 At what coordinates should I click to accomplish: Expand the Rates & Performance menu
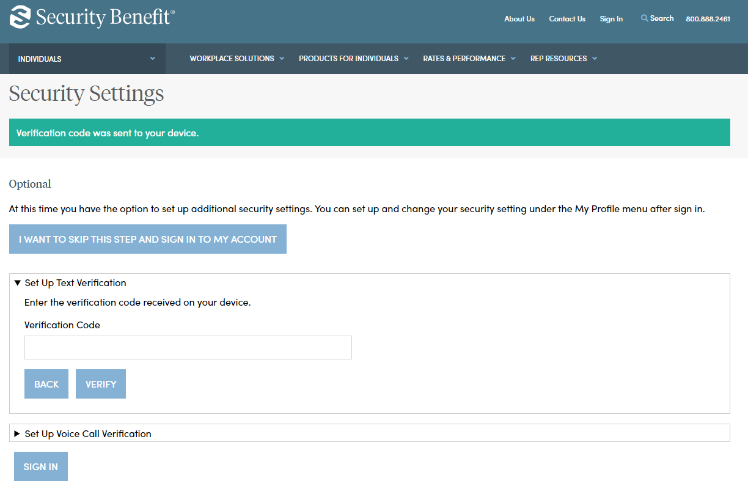click(469, 59)
